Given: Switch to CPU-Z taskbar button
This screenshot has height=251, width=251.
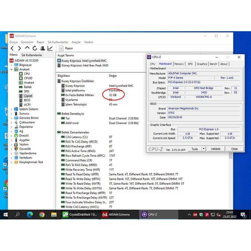Looking at the screenshot, I should coord(158,214).
